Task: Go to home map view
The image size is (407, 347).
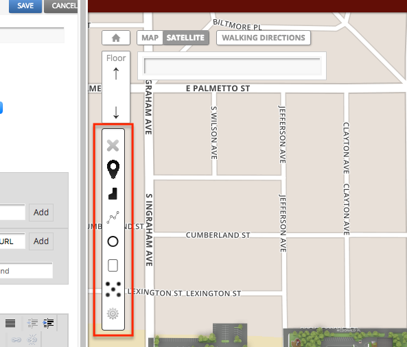Action: tap(116, 38)
